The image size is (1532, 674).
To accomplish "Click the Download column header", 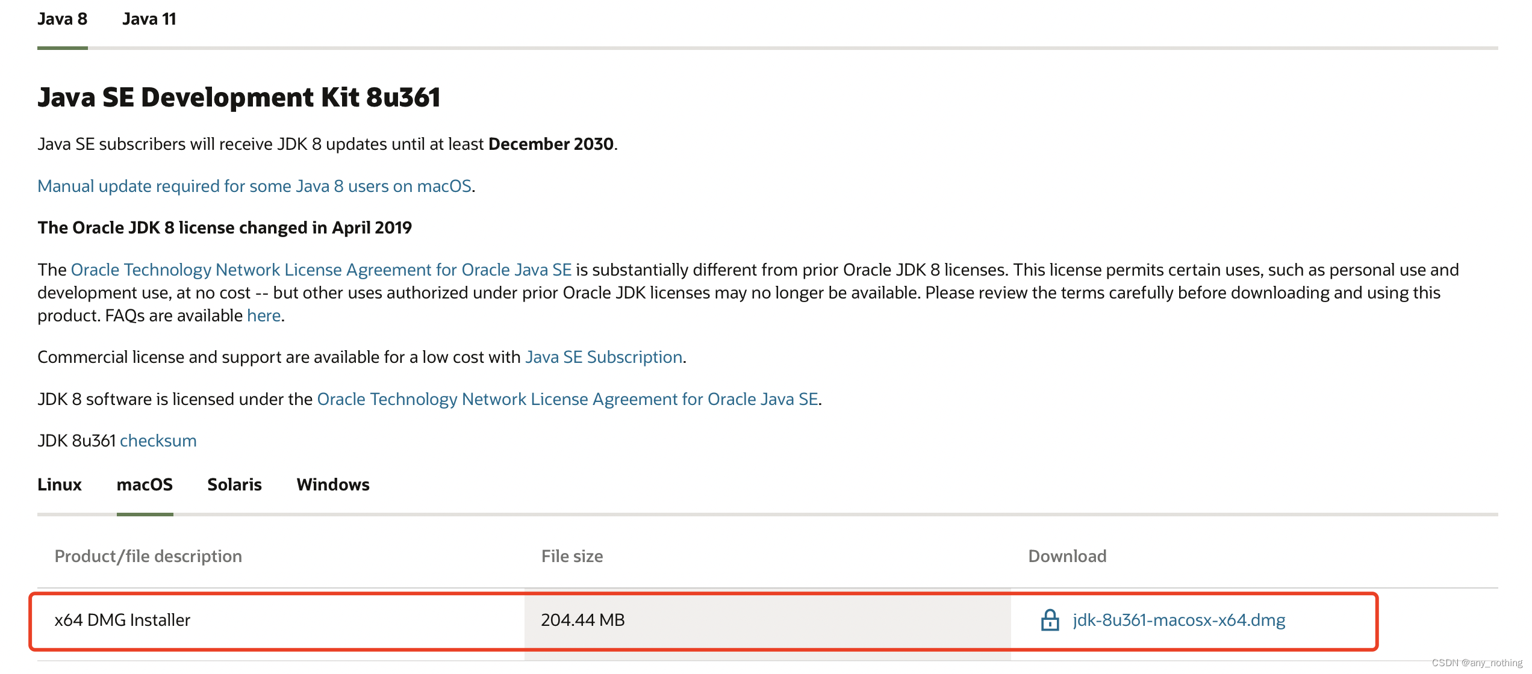I will point(1066,556).
